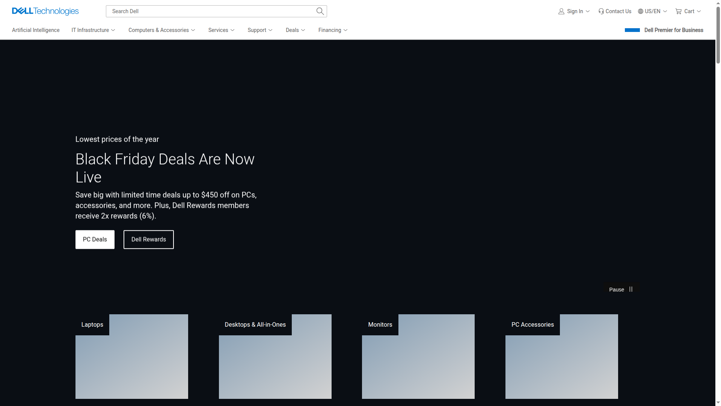Click the Dell Technologies logo
721x406 pixels.
45,11
